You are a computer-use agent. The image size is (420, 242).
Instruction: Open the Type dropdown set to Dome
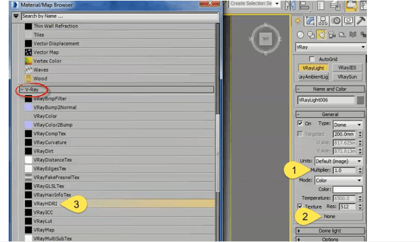tap(348, 125)
